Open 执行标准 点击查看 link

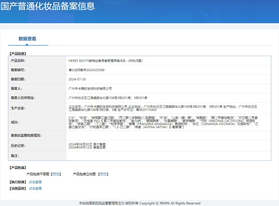tap(35, 182)
